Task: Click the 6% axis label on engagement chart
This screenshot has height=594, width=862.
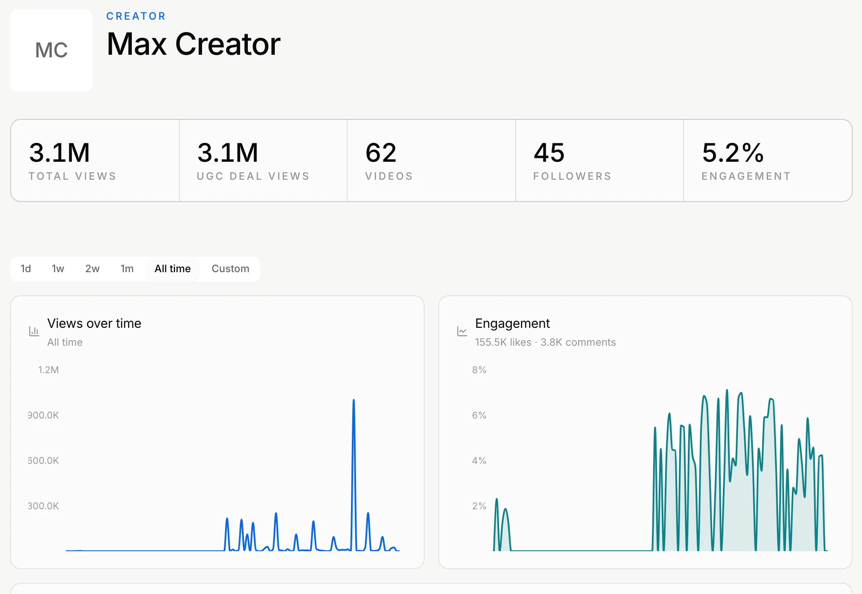Action: point(479,415)
